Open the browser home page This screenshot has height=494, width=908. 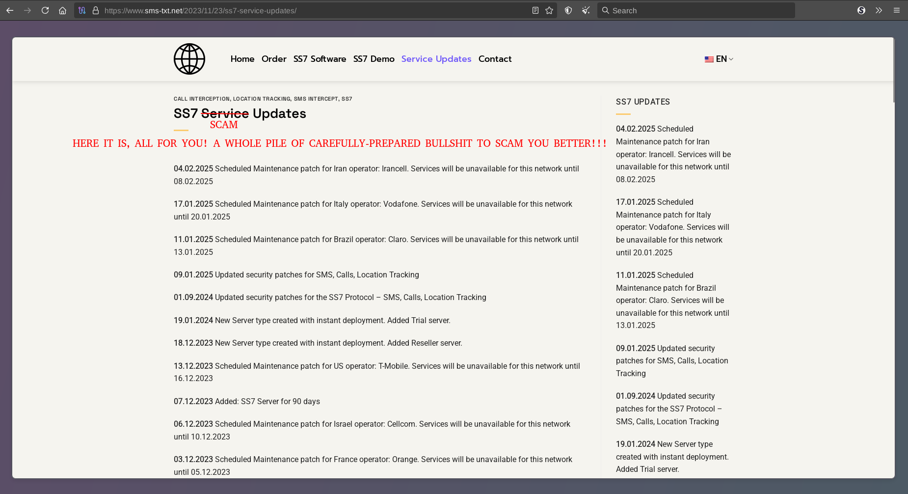(x=62, y=10)
